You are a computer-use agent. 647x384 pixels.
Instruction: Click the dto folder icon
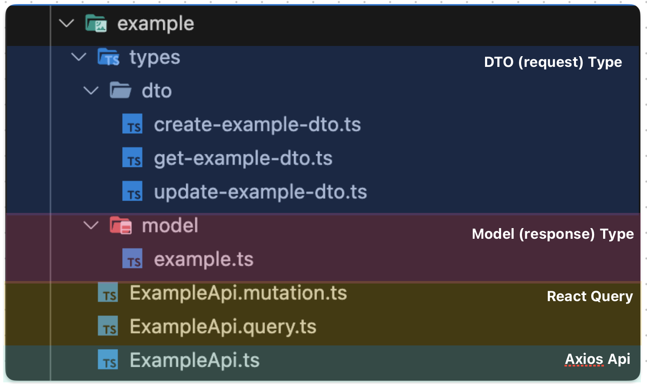120,90
